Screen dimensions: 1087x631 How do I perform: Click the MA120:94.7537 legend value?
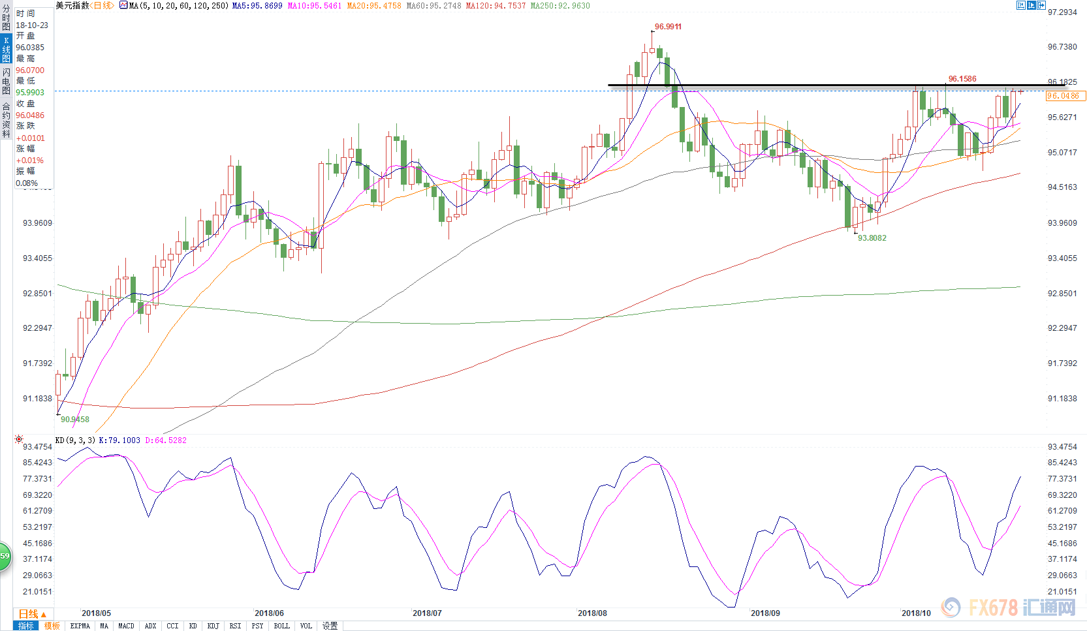click(x=496, y=5)
